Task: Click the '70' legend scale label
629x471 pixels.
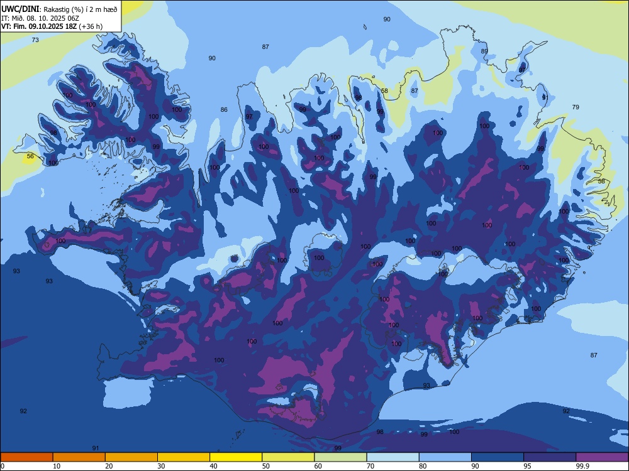Action: tap(370, 466)
